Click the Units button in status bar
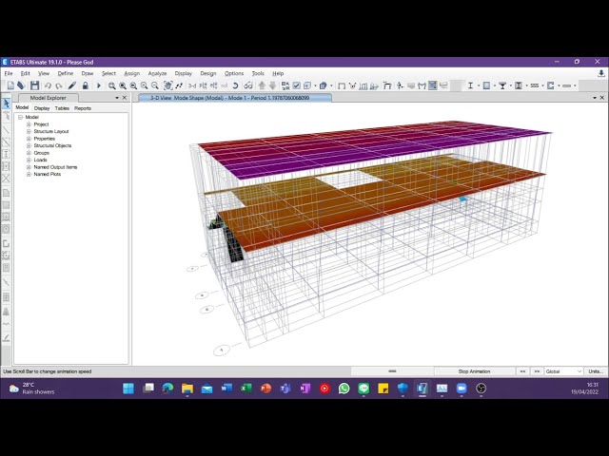Viewport: 609px width, 456px height. (x=595, y=371)
